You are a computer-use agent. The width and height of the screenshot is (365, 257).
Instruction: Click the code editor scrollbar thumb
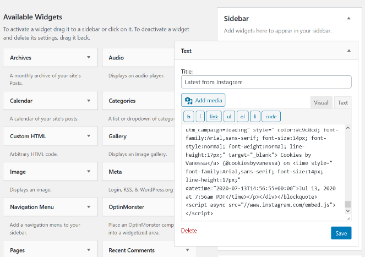pyautogui.click(x=348, y=204)
